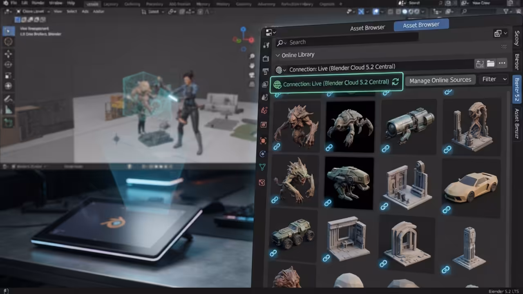The image size is (523, 294).
Task: Click the viewport zoom magnifier icon
Action: [252, 56]
